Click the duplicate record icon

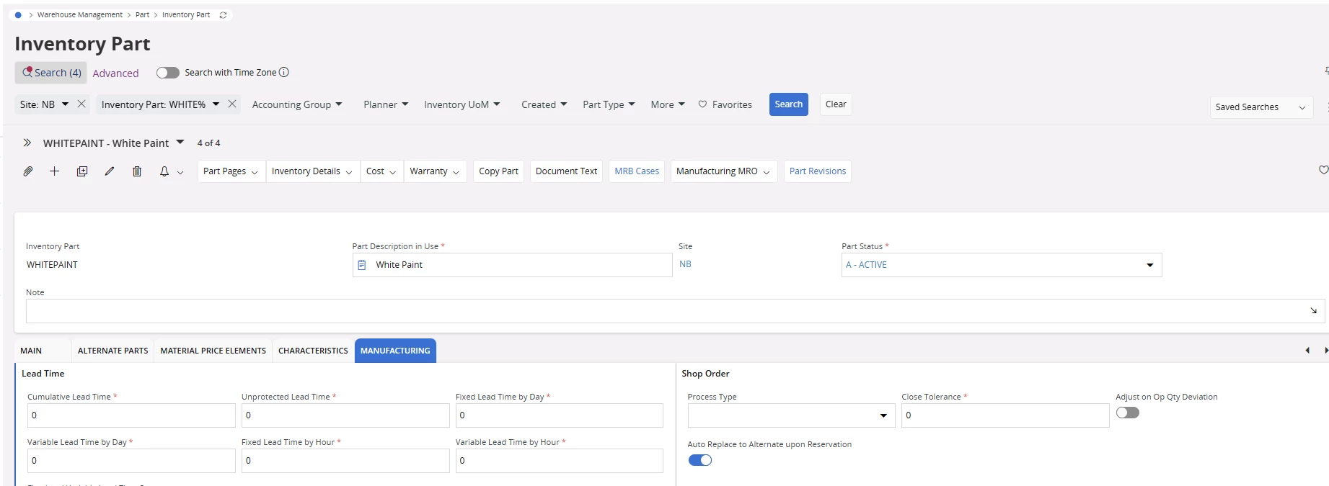click(82, 171)
